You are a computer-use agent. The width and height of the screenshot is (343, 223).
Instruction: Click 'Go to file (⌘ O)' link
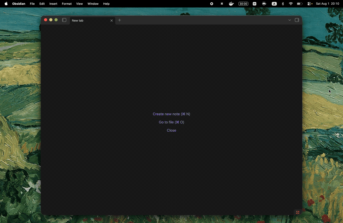pyautogui.click(x=171, y=122)
